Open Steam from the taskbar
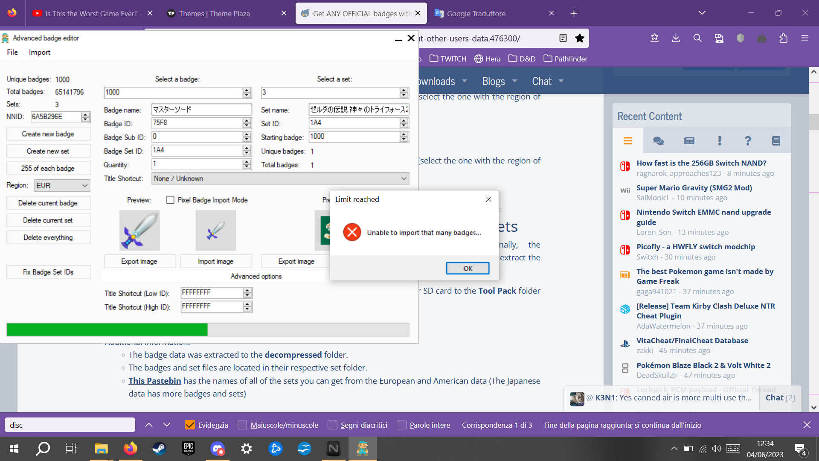819x461 pixels. (159, 449)
